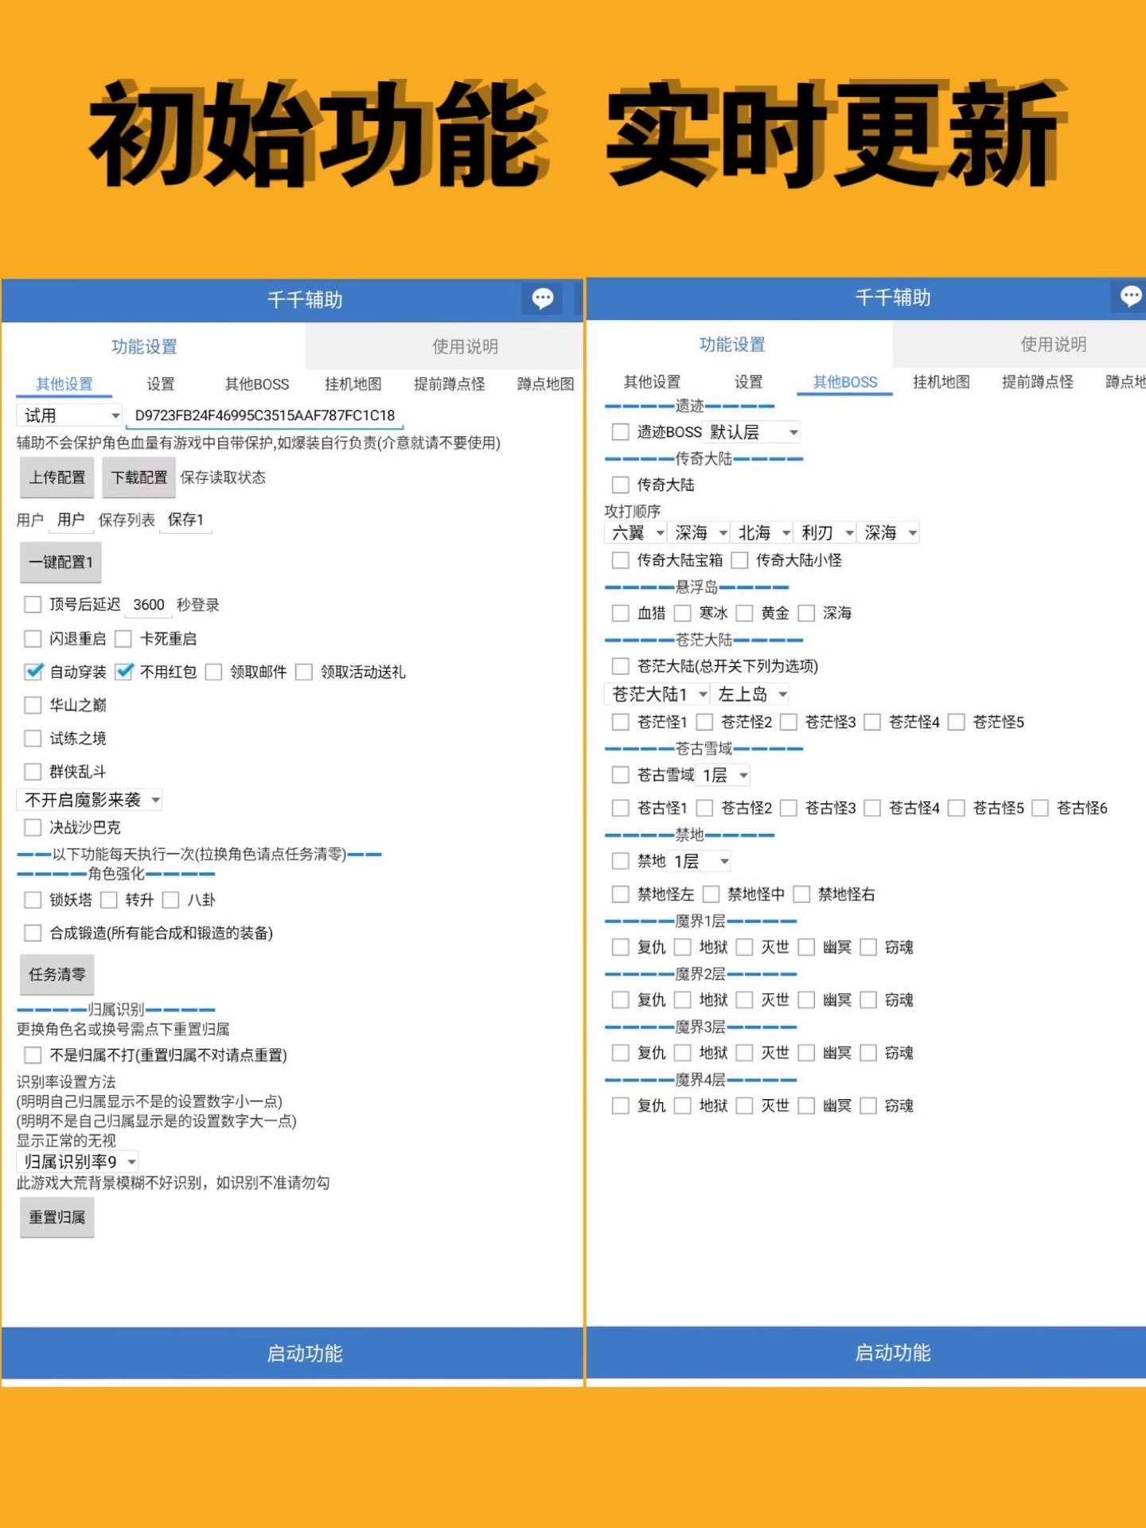Enable 决战沙巴克 checkbox
The width and height of the screenshot is (1146, 1528).
coord(33,828)
